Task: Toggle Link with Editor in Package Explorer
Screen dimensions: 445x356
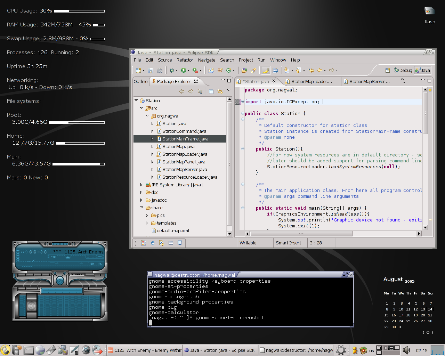Action: point(220,91)
